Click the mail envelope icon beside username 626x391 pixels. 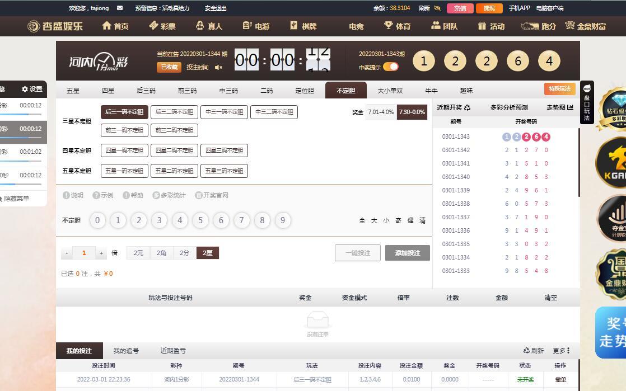(120, 8)
